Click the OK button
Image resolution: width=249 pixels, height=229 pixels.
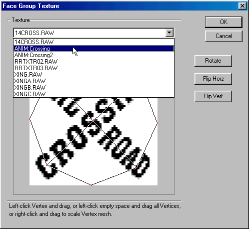click(x=223, y=22)
